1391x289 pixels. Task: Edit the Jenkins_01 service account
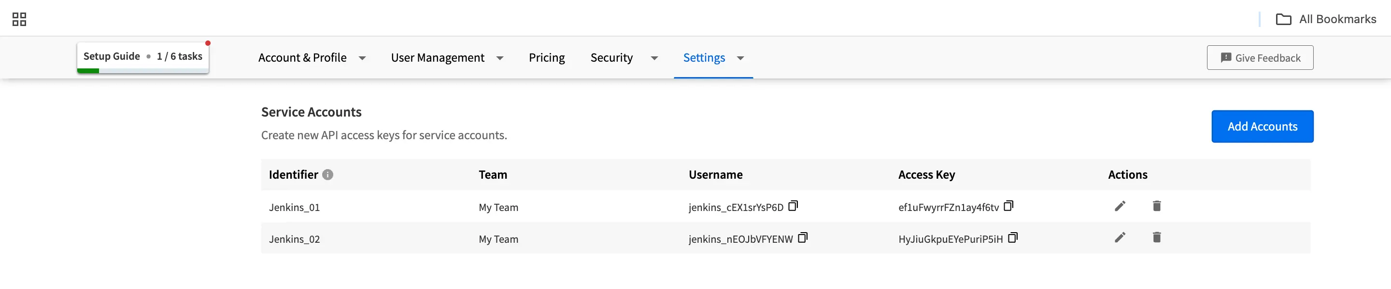(1120, 206)
